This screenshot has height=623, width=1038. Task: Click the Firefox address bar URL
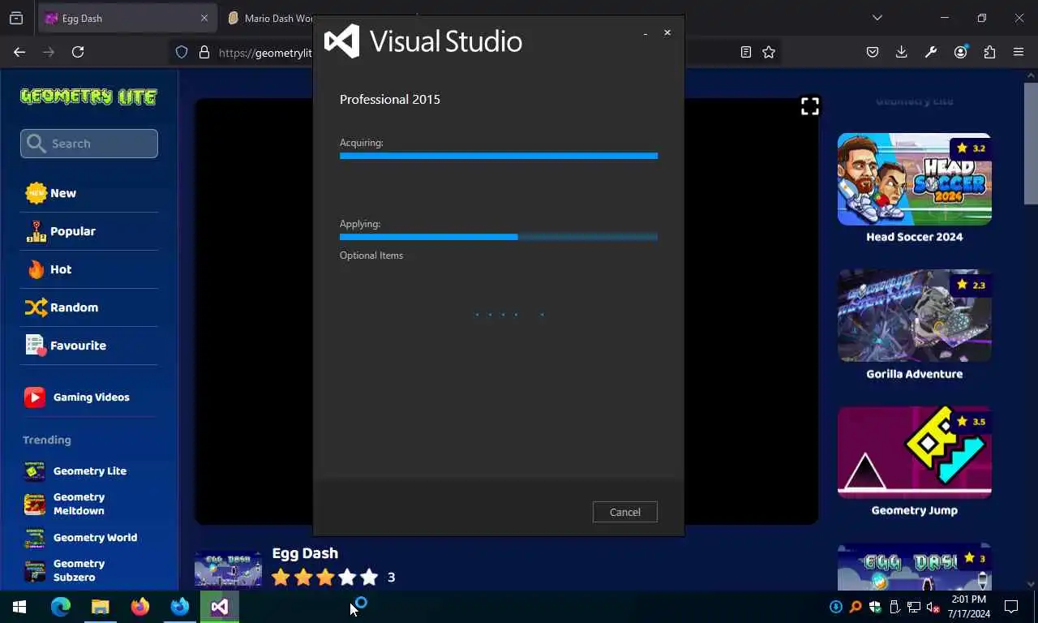point(265,52)
